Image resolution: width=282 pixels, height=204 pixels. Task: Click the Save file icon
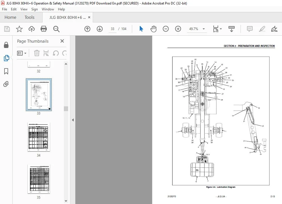pos(7,29)
